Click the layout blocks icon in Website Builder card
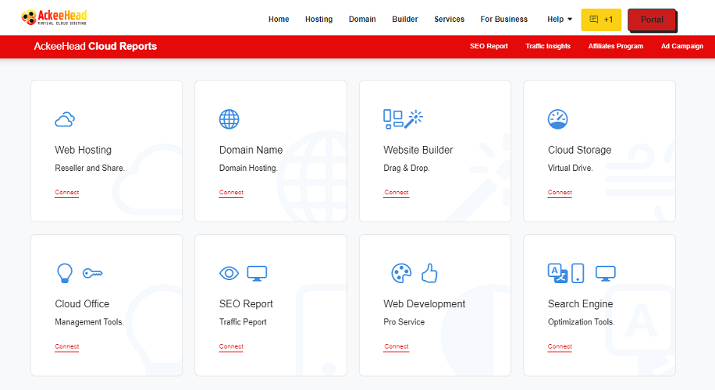 coord(393,119)
